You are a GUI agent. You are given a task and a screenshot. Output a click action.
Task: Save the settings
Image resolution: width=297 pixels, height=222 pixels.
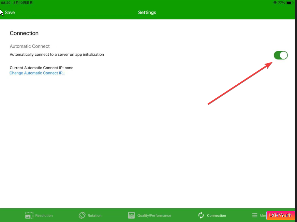10,12
